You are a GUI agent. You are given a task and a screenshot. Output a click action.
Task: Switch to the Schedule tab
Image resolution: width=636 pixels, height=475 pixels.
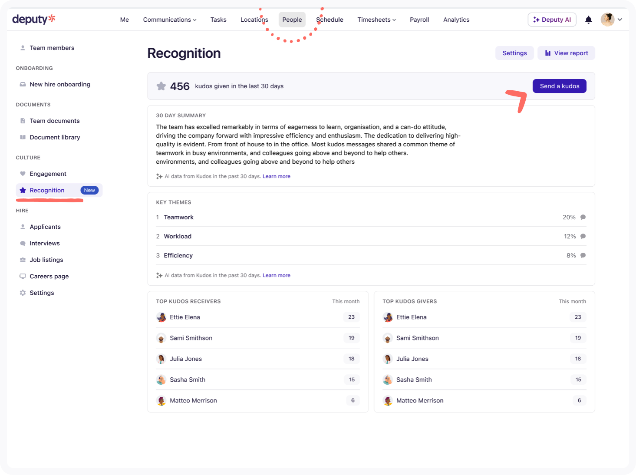tap(330, 20)
